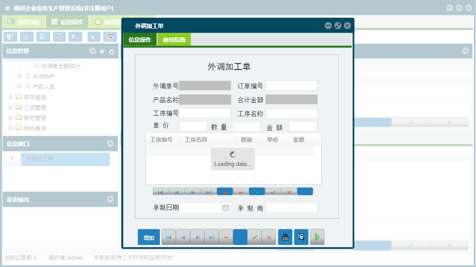Refresh the 信息管理 panel
Viewport: 476px width, 267px height.
(x=112, y=51)
